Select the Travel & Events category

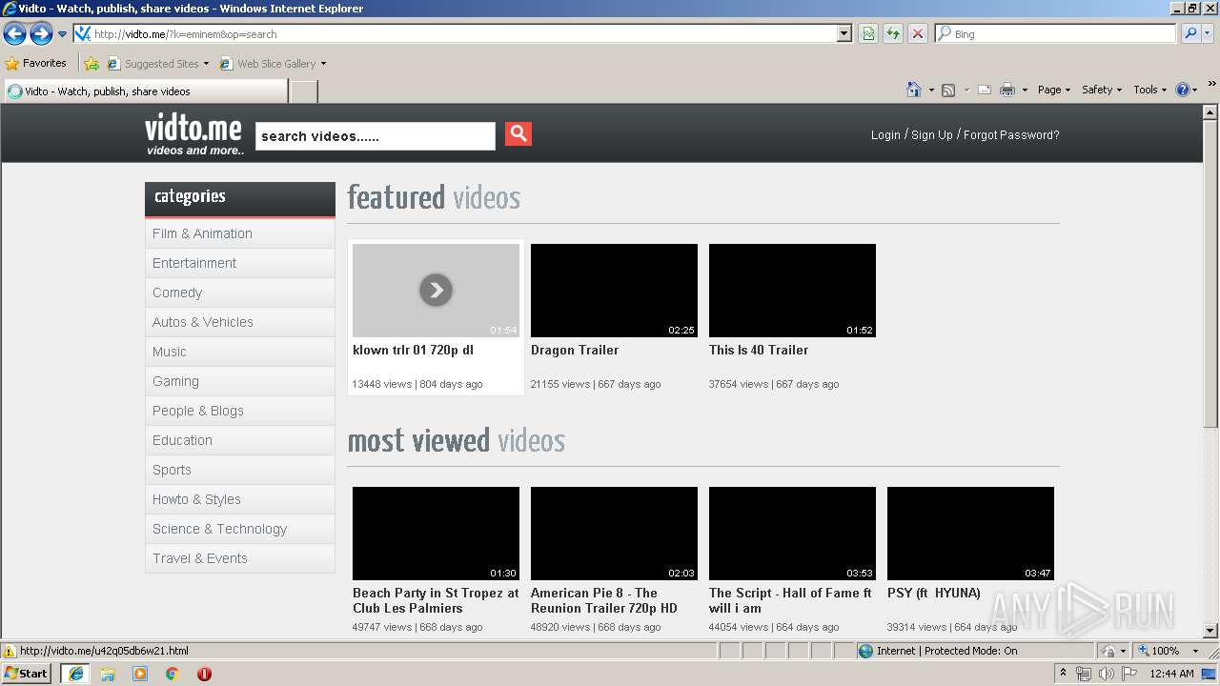[240, 558]
